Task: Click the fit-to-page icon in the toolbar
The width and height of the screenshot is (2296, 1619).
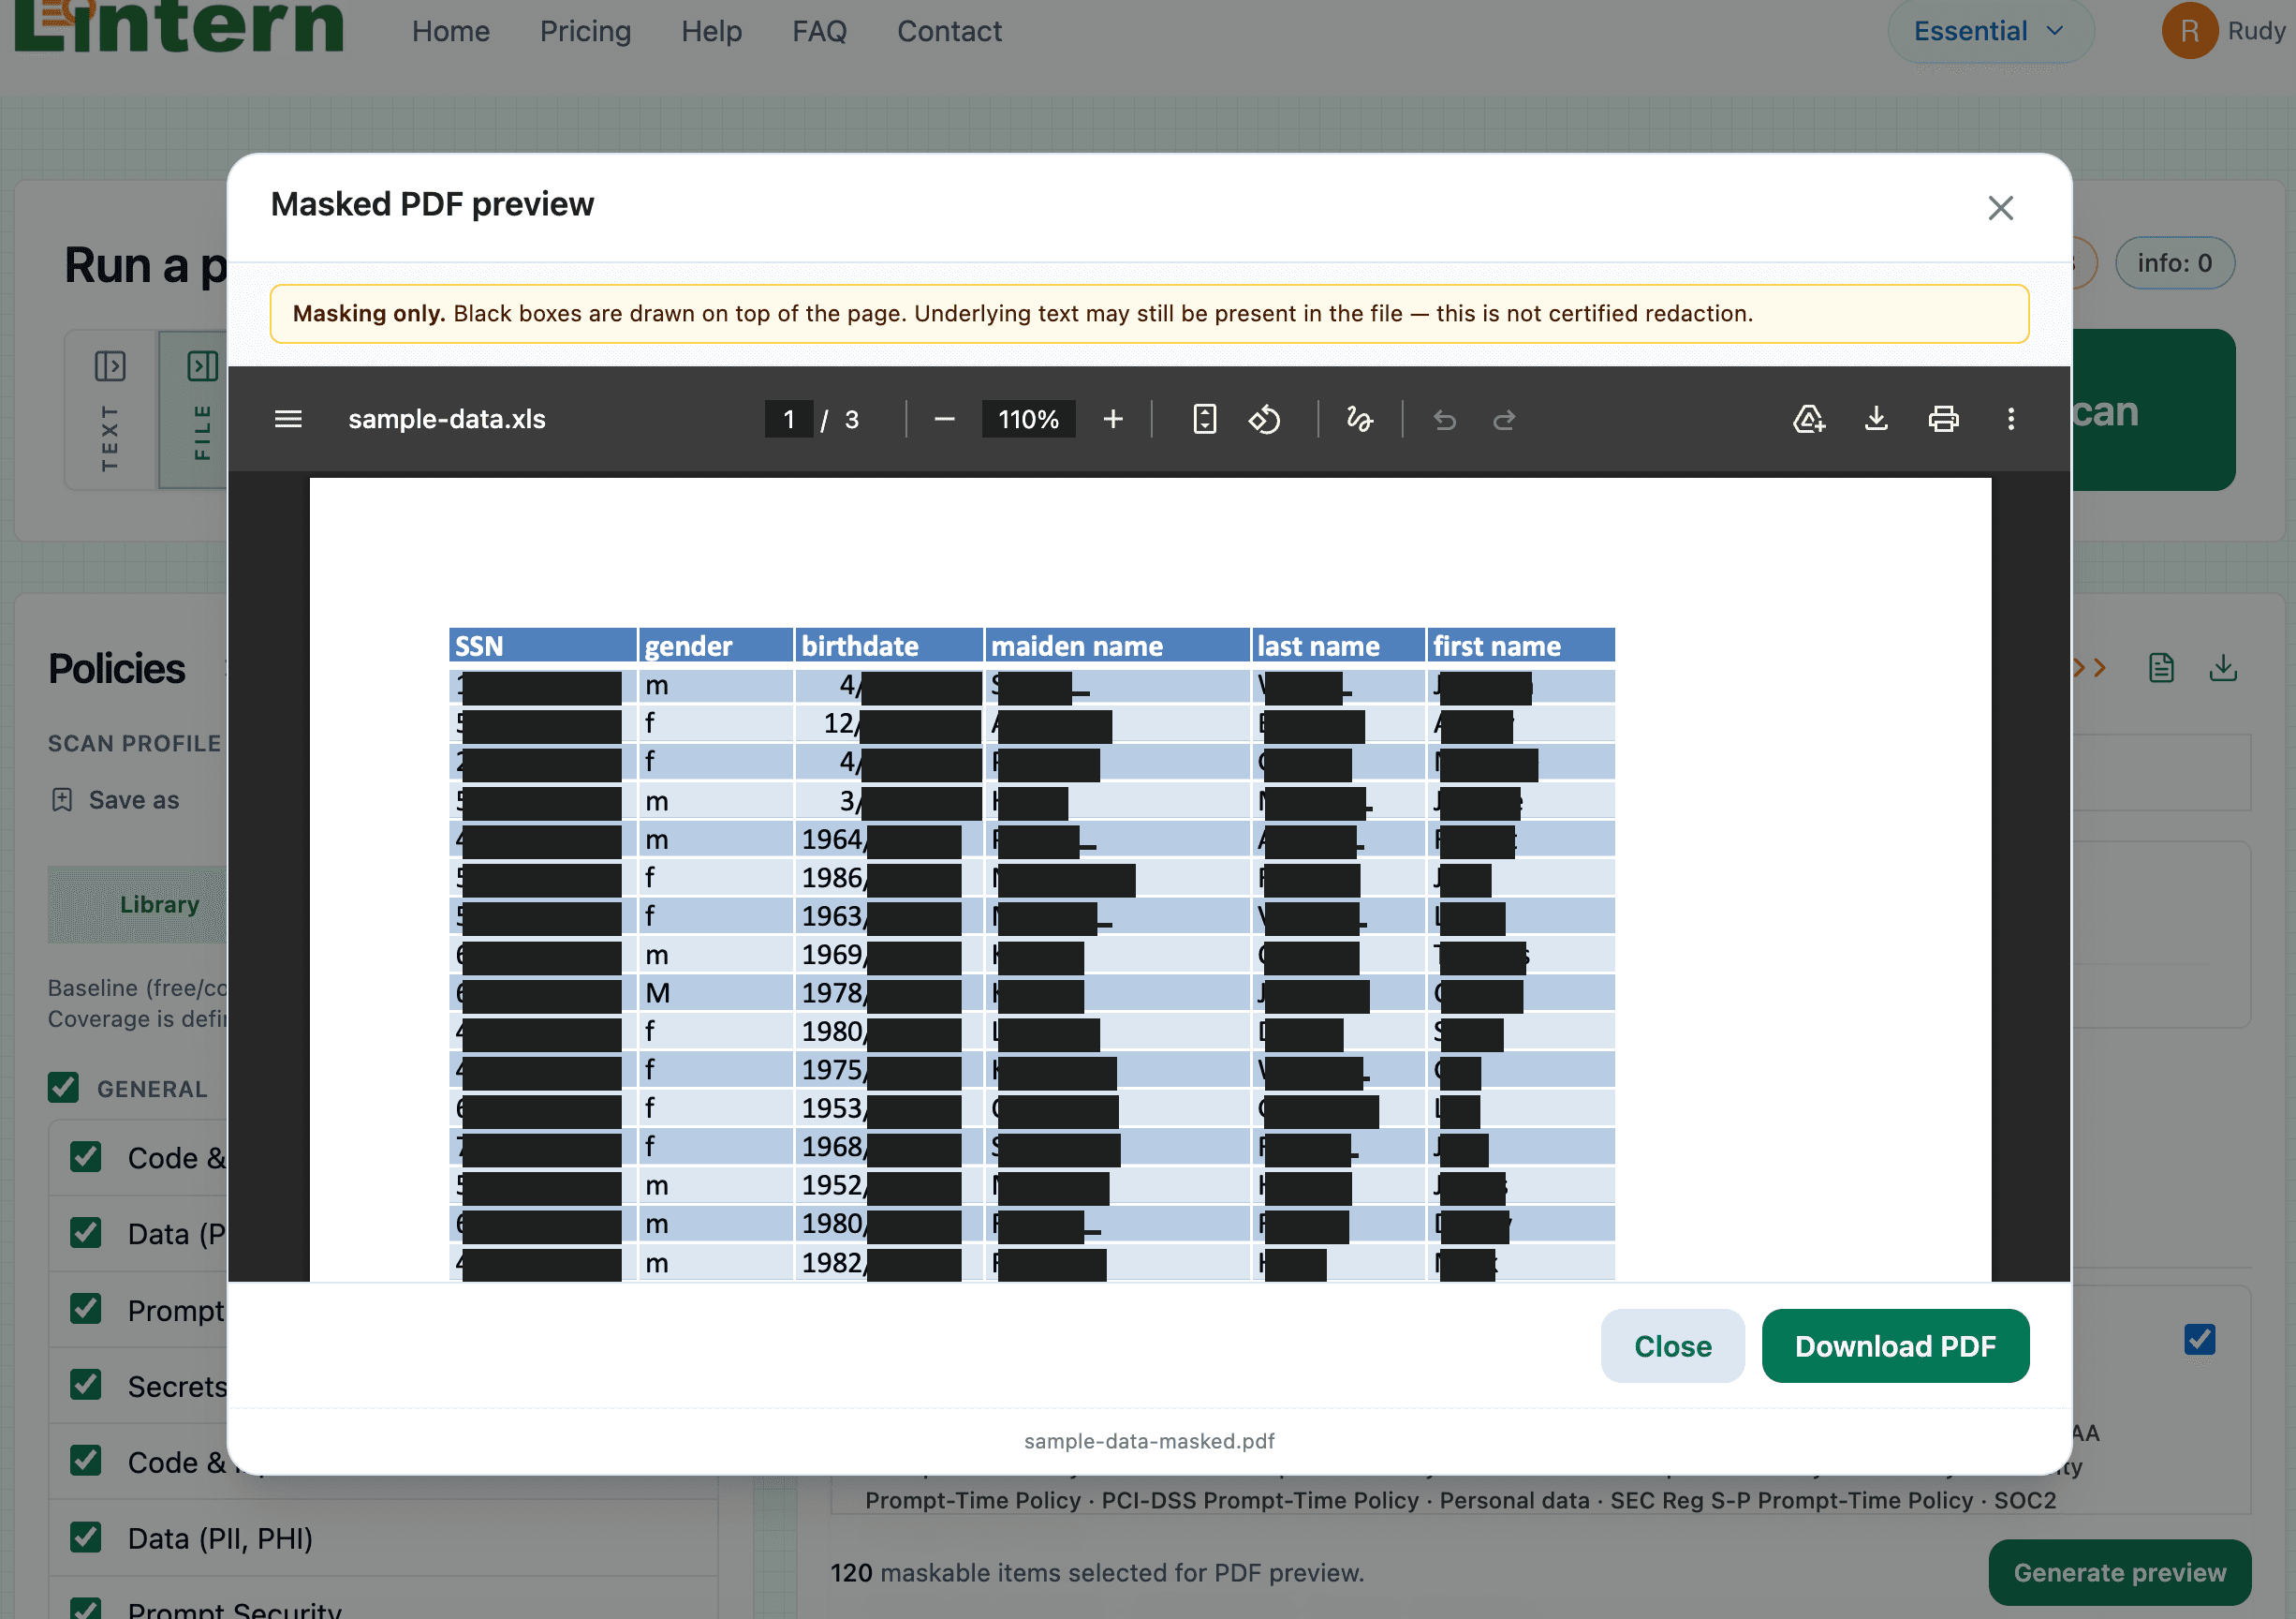Action: tap(1205, 419)
